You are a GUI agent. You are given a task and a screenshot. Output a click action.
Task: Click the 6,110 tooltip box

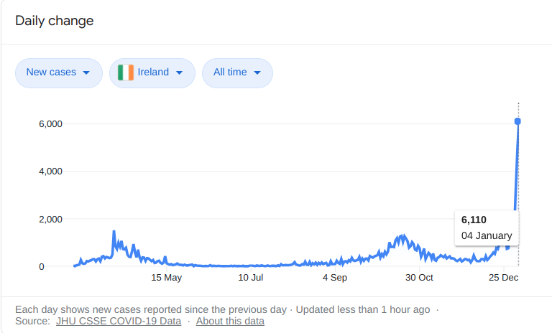click(487, 228)
